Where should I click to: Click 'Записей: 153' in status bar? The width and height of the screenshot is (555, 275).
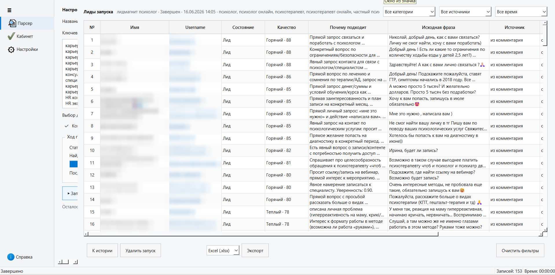pos(509,271)
